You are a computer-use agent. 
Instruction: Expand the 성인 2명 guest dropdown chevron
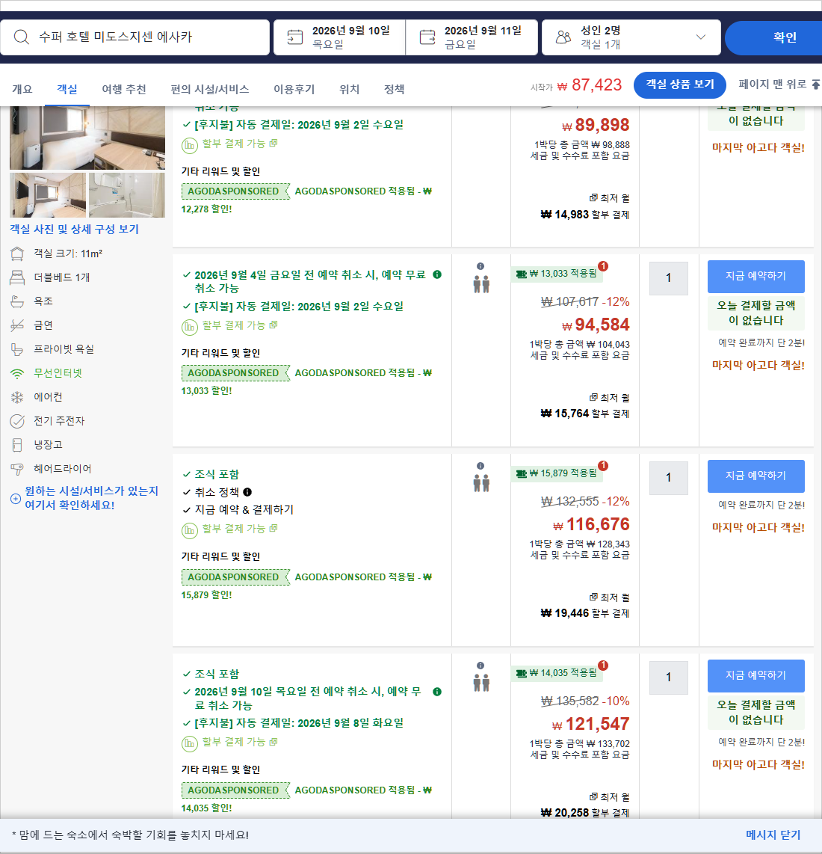point(701,37)
